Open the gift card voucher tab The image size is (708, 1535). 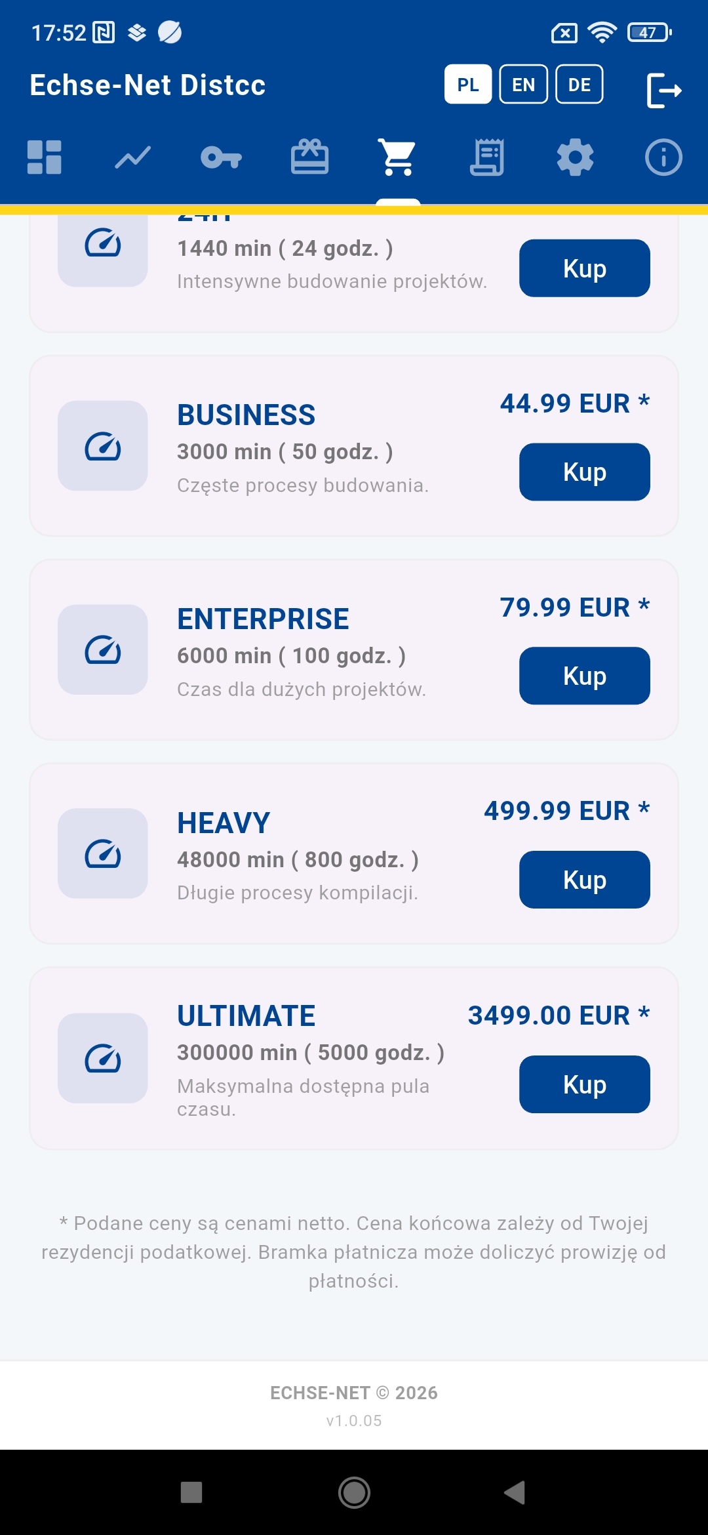click(x=310, y=157)
